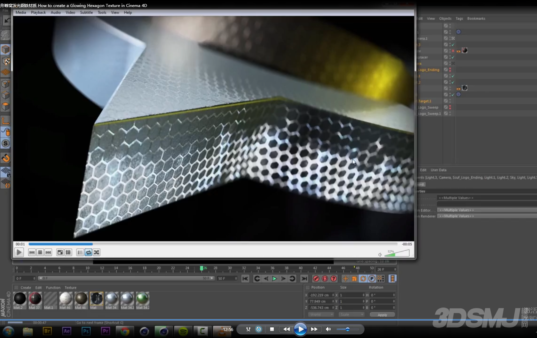537x338 pixels.
Task: Click the Record Active Objects button
Action: coord(316,279)
